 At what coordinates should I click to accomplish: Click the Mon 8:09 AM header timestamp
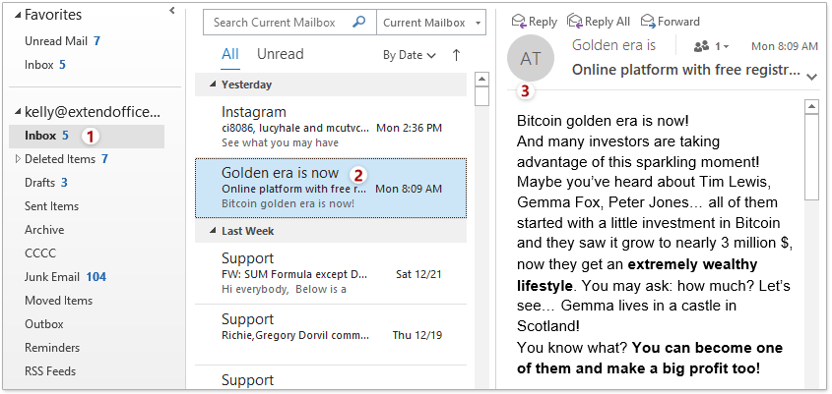click(x=784, y=46)
